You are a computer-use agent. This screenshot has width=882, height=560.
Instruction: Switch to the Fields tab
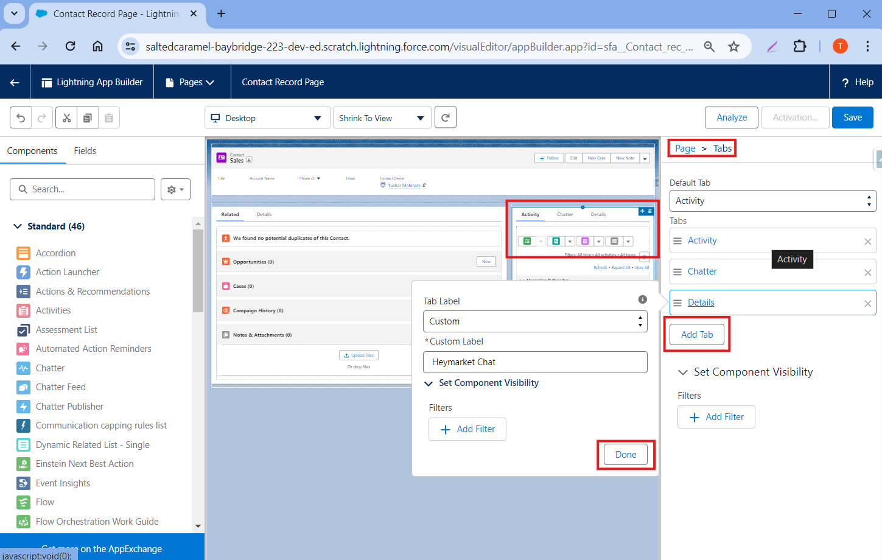coord(85,151)
